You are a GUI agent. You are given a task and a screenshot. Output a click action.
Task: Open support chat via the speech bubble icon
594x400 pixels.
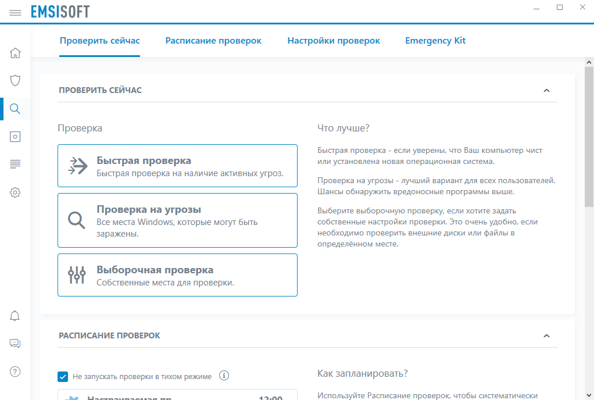[x=15, y=343]
